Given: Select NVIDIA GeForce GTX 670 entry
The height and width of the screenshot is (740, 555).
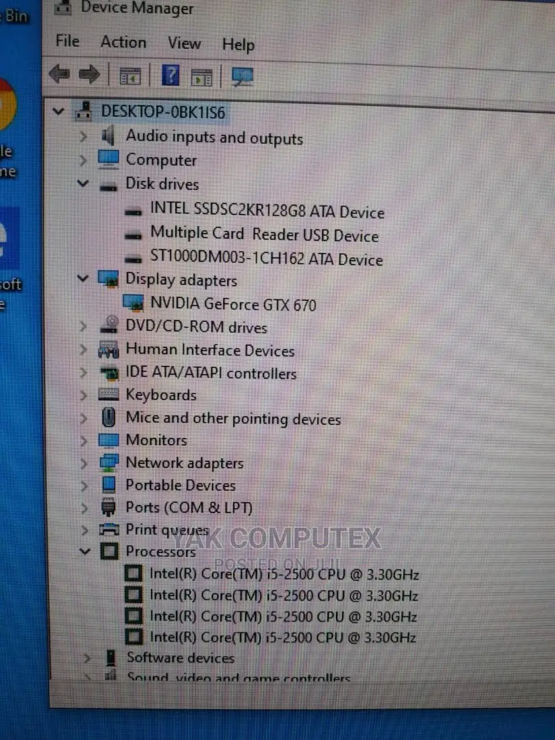Looking at the screenshot, I should 233,304.
